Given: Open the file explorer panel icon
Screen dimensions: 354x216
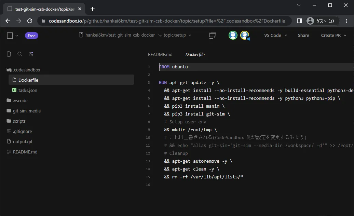Looking at the screenshot, I should point(9,54).
